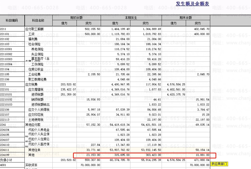The height and width of the screenshot is (169, 251).
Task: Click the 期初余额 group header
Action: click(x=77, y=18)
